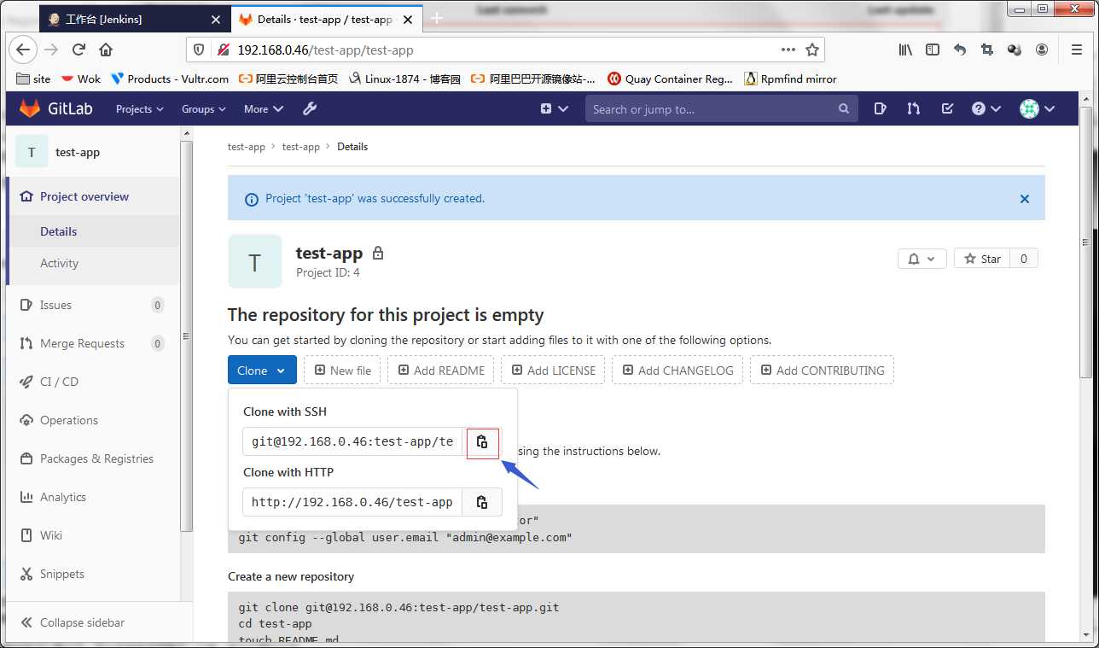Viewport: 1099px width, 648px height.
Task: Open the new item plus dropdown
Action: (x=555, y=108)
